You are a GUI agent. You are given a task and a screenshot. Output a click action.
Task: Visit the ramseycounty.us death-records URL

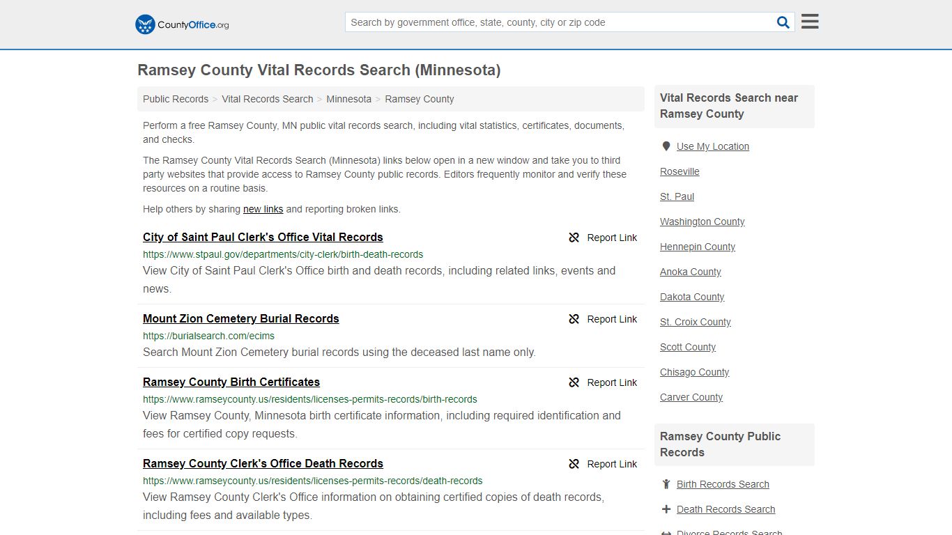point(313,481)
